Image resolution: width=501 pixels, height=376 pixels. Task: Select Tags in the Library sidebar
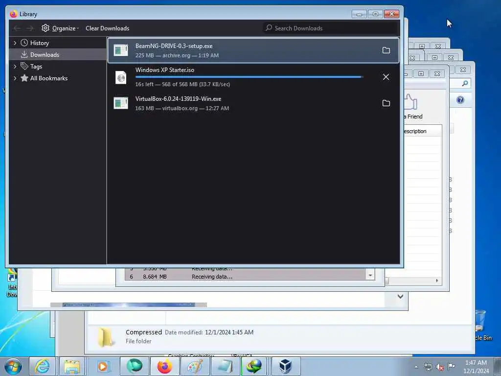pos(58,66)
